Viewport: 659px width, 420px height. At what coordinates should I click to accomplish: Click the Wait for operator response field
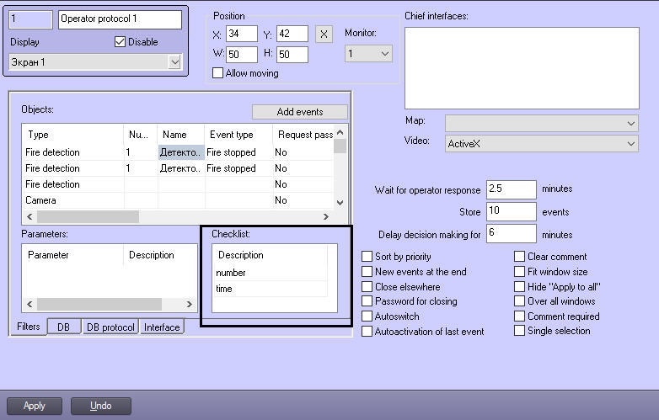(511, 190)
